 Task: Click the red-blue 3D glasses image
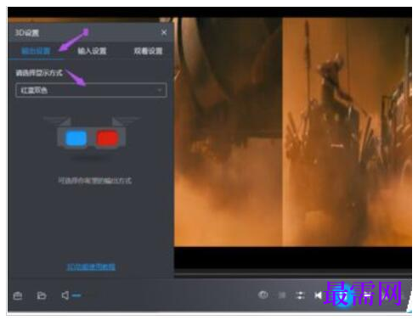[x=91, y=133]
